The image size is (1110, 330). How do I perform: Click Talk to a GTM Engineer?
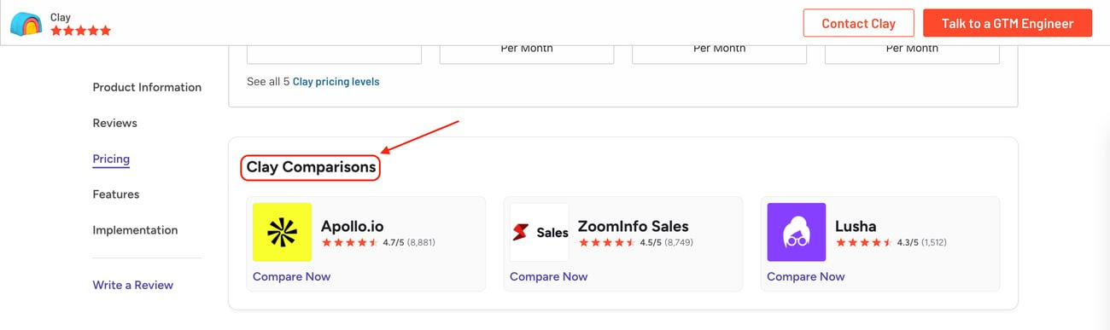(x=1008, y=23)
